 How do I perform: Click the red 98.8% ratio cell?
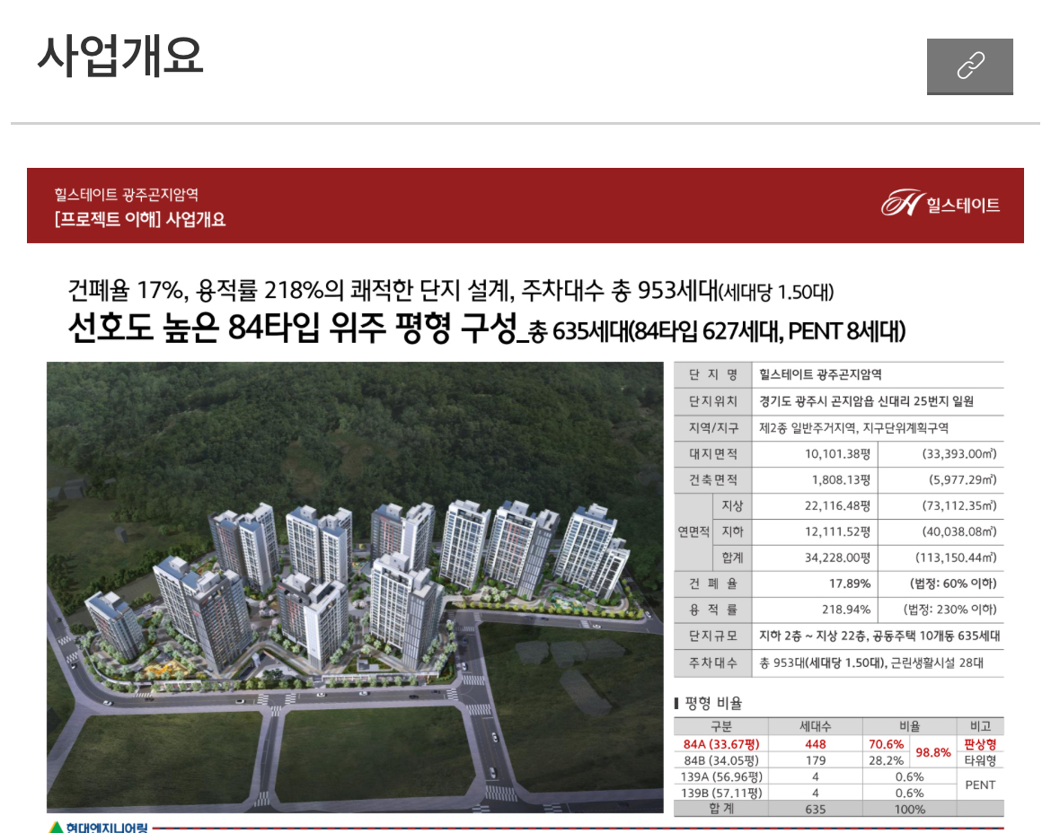point(933,752)
